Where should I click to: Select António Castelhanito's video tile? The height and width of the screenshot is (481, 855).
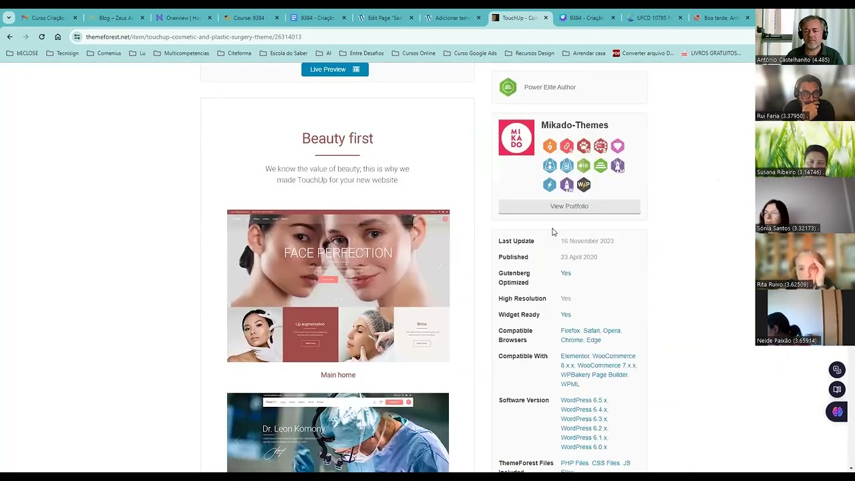(x=805, y=37)
